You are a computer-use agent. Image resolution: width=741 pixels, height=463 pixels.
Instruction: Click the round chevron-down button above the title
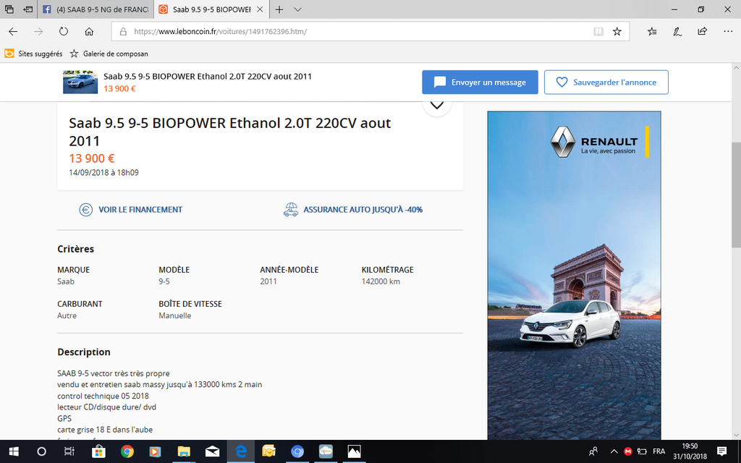point(436,105)
